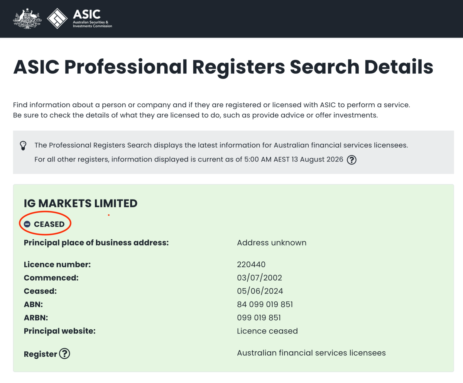
Task: Select 'Australian financial services licensees' register value
Action: 311,353
